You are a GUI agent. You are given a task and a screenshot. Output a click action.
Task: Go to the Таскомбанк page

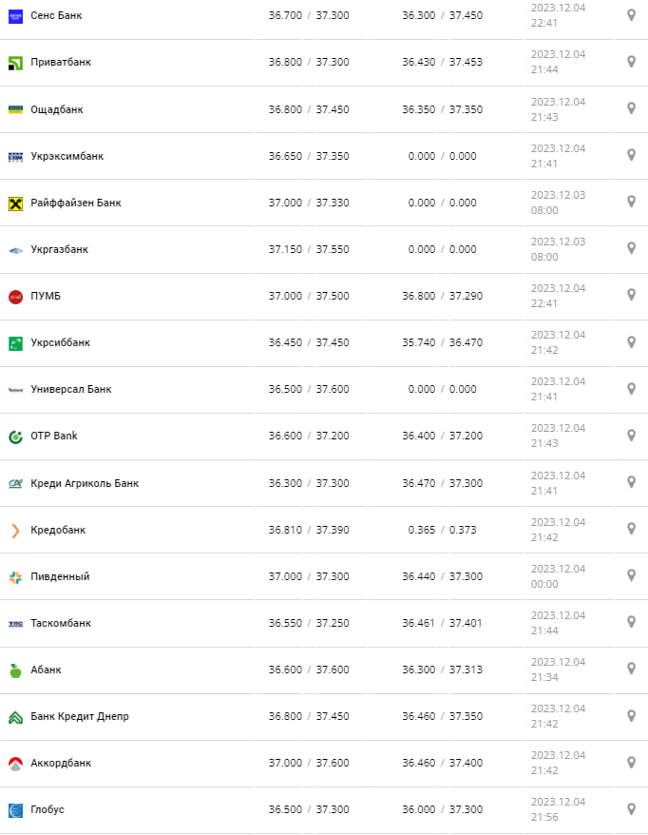(61, 623)
